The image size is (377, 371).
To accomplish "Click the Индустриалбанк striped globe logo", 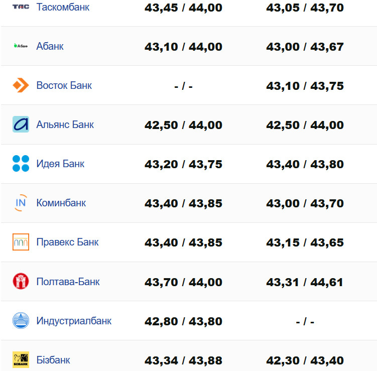I will tap(21, 320).
